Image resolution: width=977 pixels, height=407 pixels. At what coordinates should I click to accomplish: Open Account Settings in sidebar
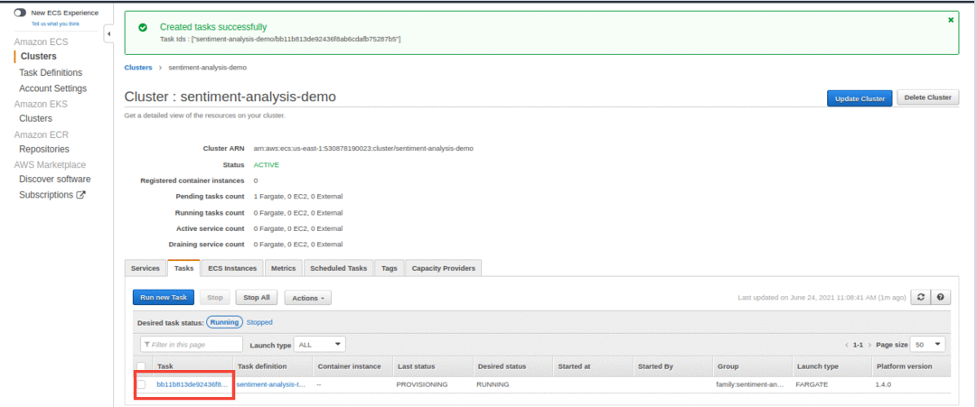[x=53, y=88]
